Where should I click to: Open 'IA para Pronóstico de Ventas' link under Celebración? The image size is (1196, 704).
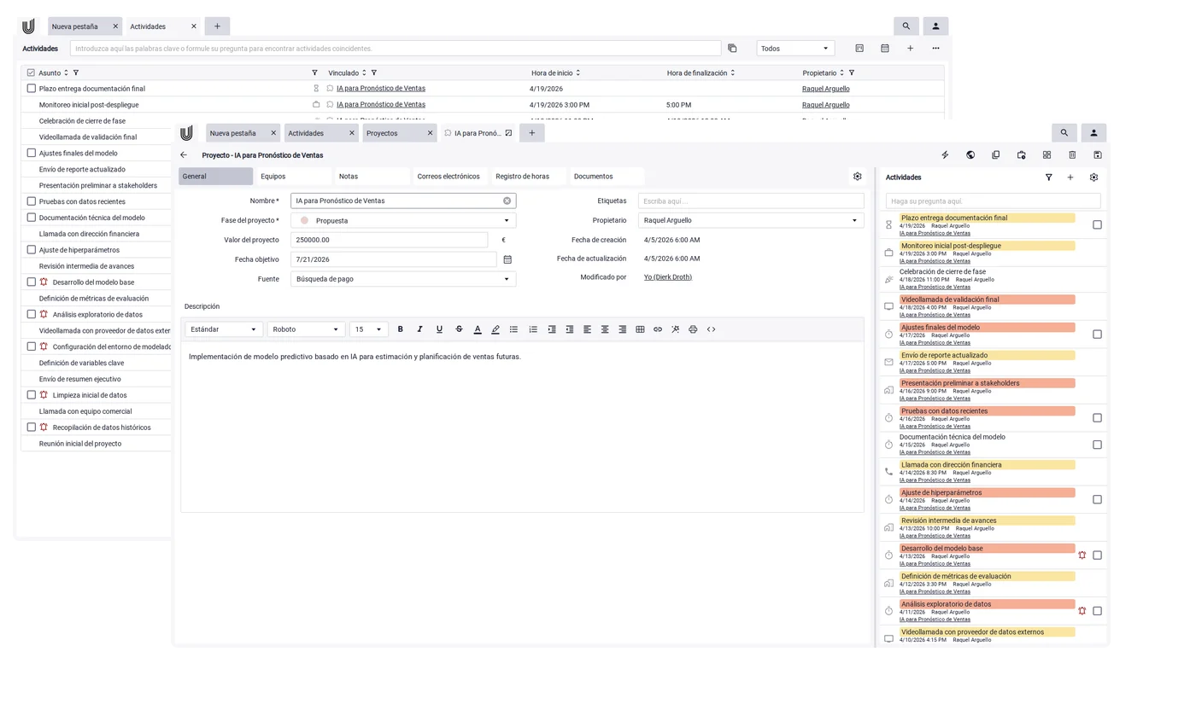pos(935,288)
